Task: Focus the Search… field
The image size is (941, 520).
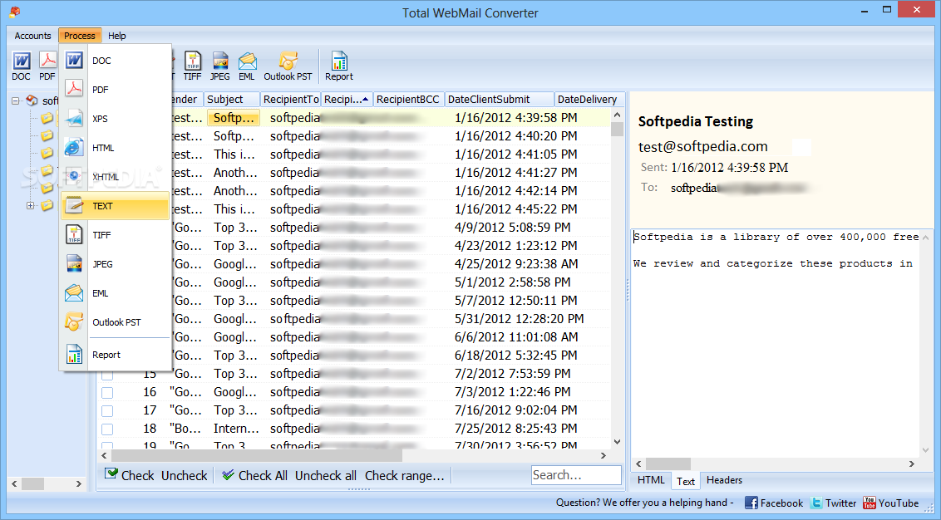Action: 576,475
